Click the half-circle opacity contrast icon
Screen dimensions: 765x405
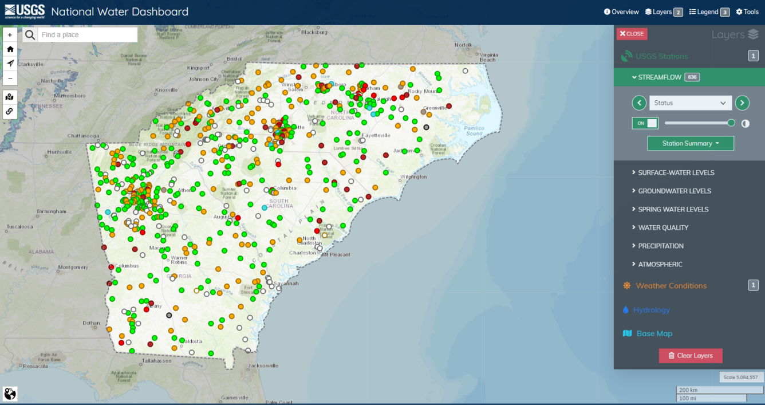click(x=746, y=123)
